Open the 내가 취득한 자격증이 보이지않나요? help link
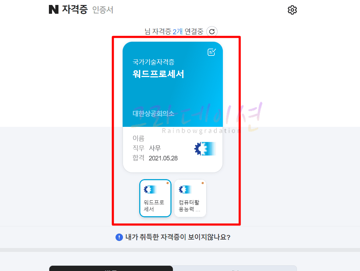Image resolution: width=360 pixels, height=271 pixels. pos(178,237)
